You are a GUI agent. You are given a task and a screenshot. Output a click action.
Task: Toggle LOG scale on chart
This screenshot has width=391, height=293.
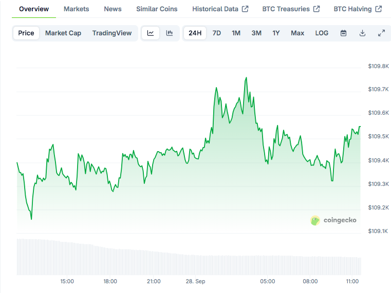(x=322, y=33)
